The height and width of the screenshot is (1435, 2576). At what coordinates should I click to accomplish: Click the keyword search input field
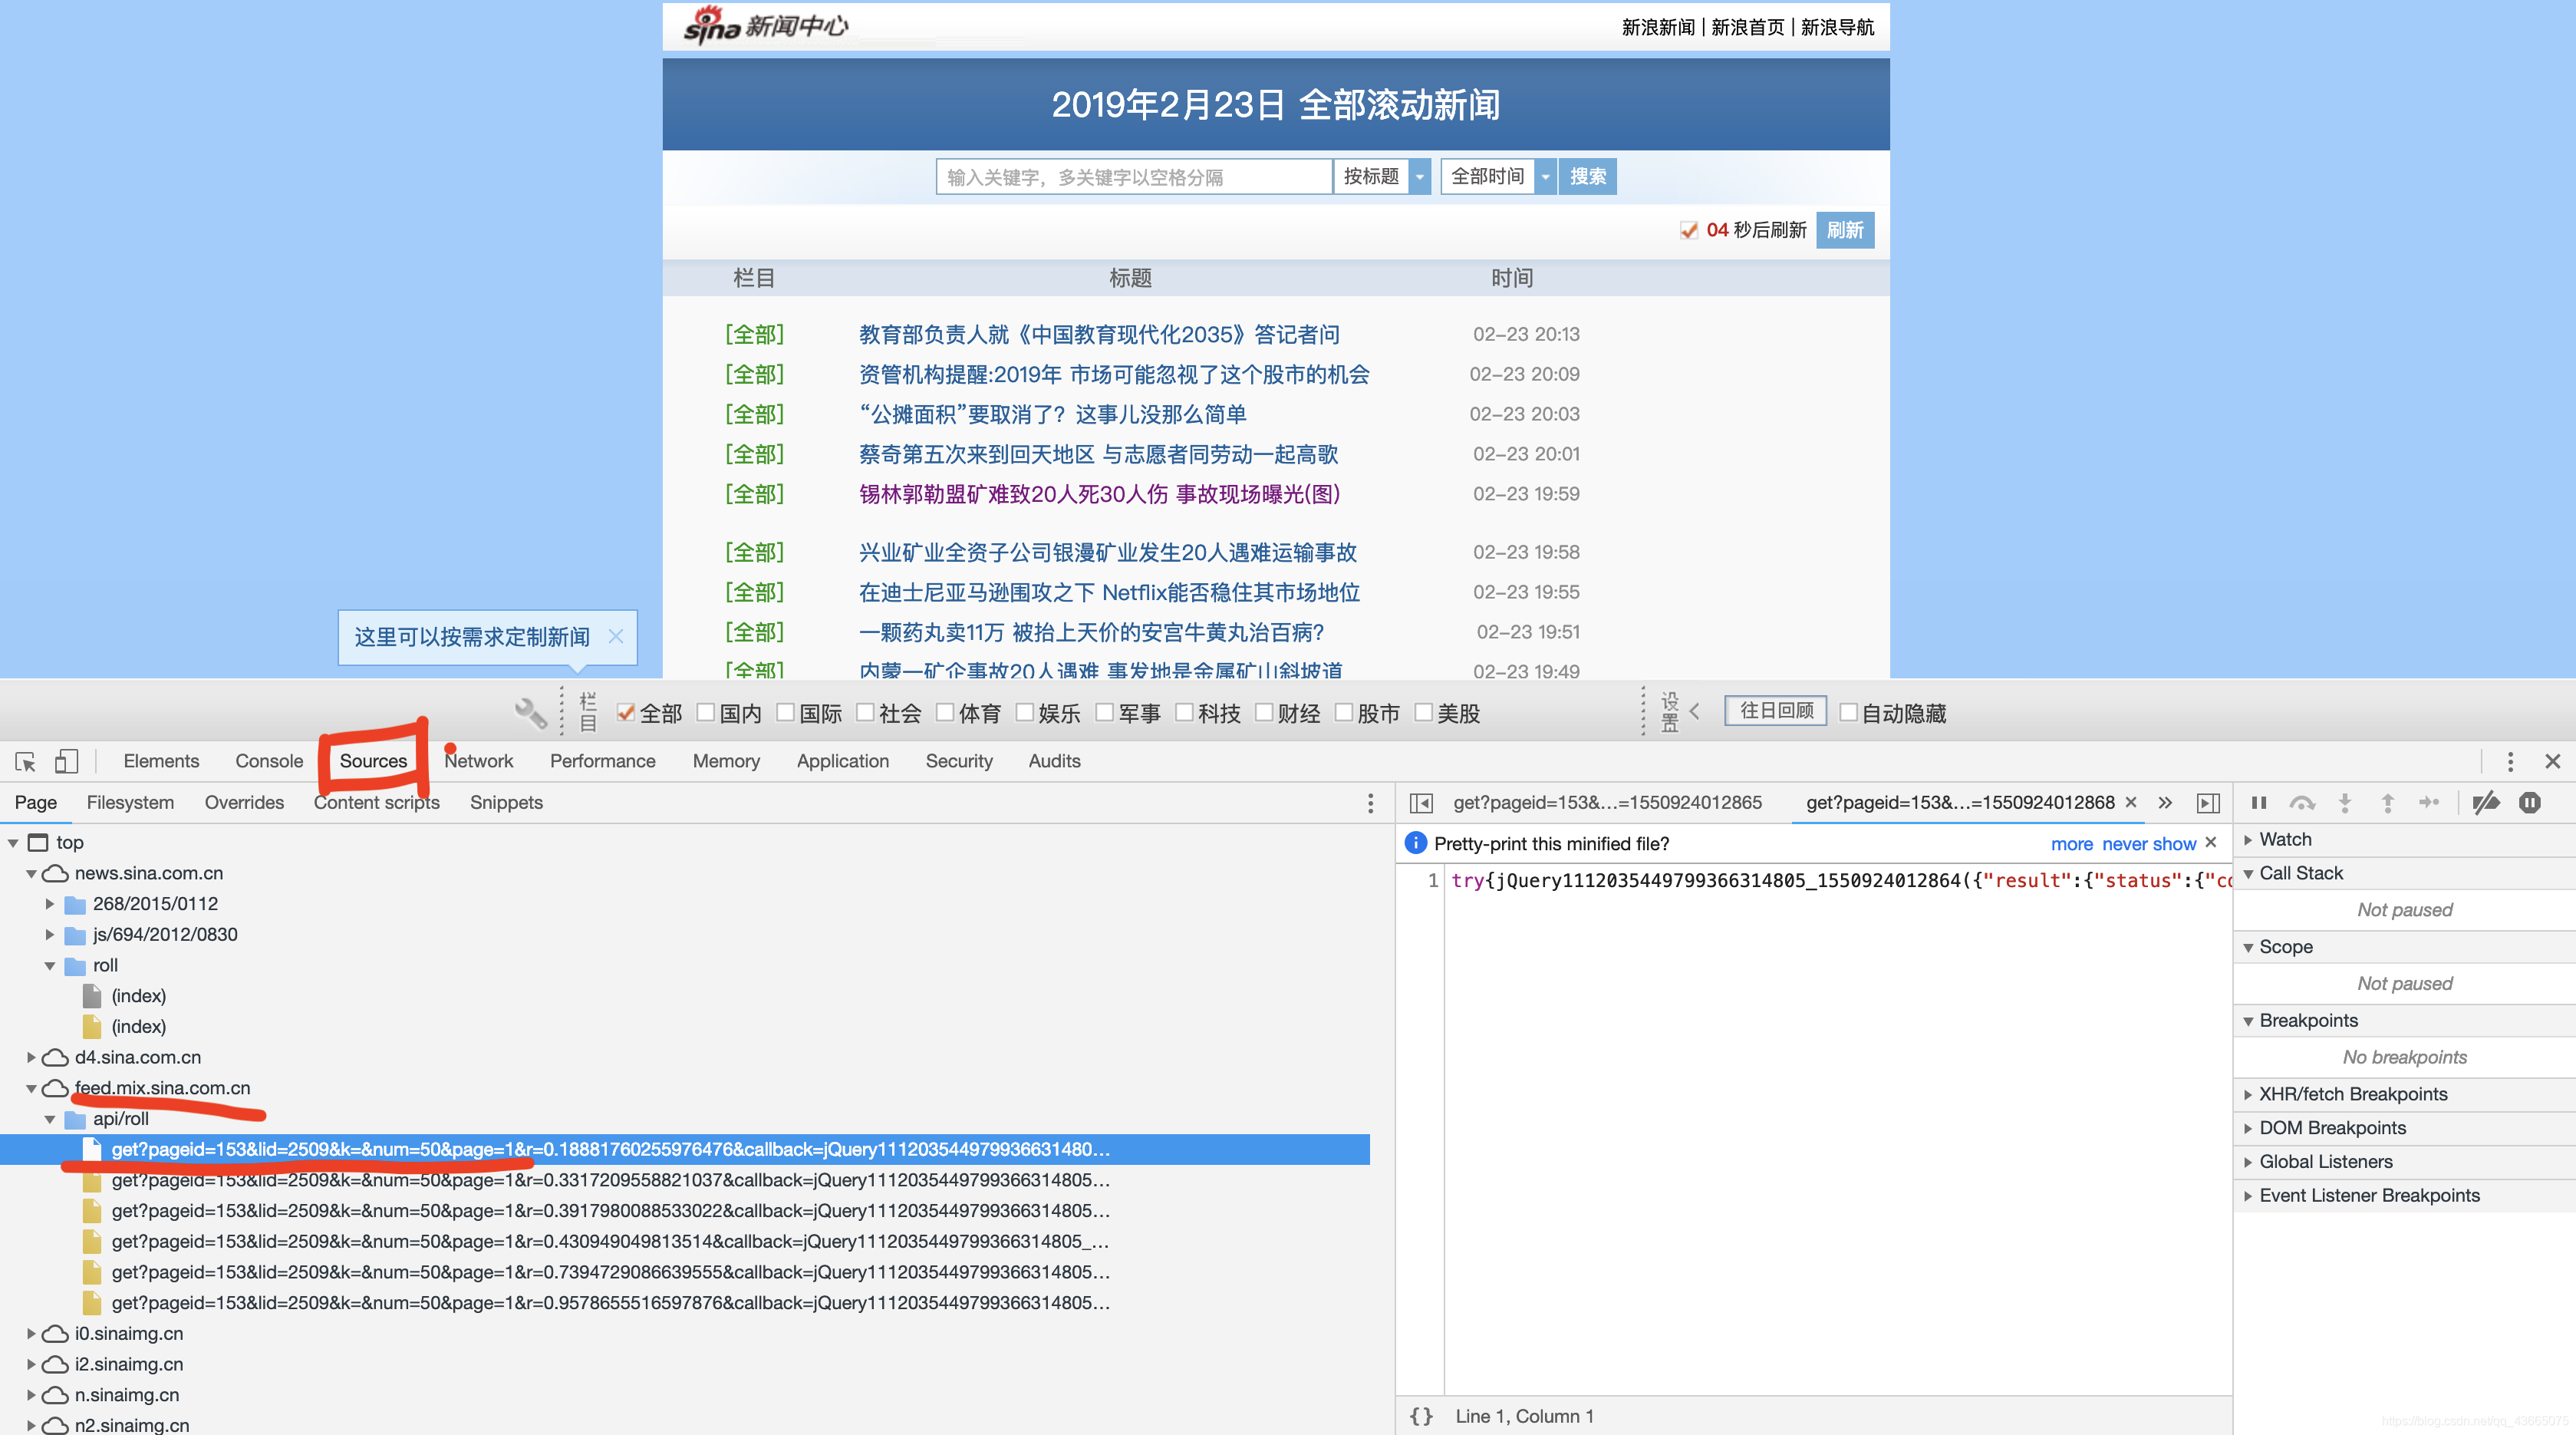tap(1132, 175)
